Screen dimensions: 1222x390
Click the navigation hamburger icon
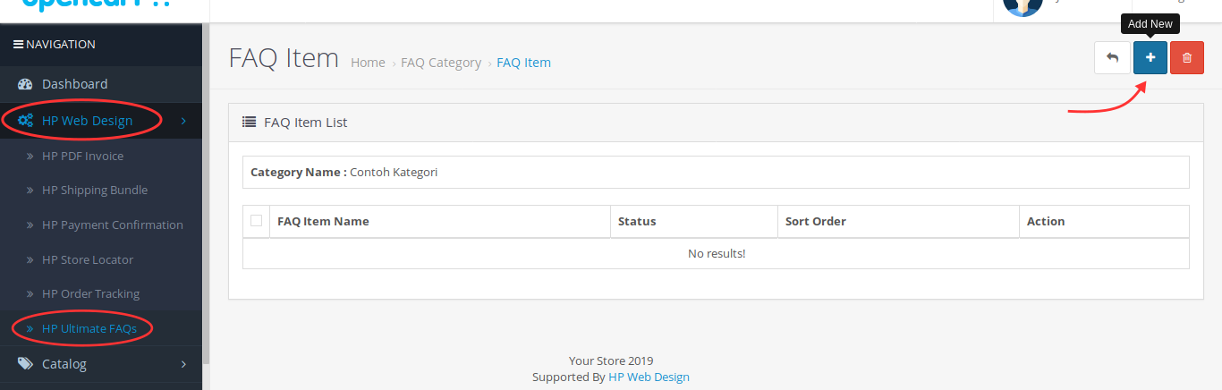18,44
